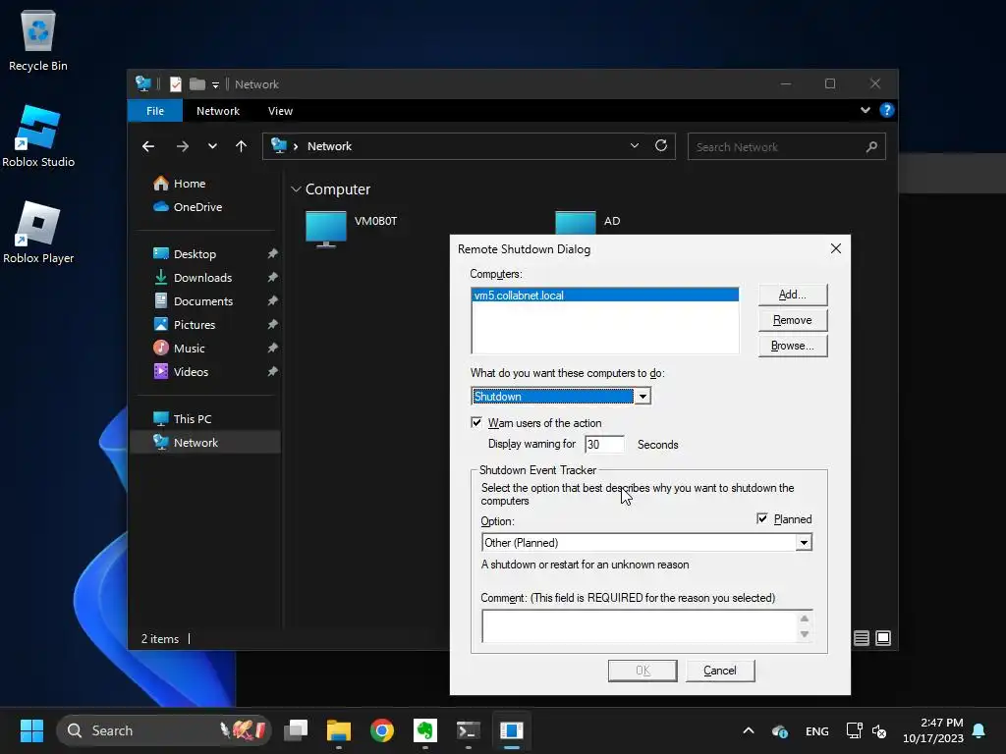Click the New folder icon in Explorer title bar
The height and width of the screenshot is (754, 1006).
click(x=196, y=84)
